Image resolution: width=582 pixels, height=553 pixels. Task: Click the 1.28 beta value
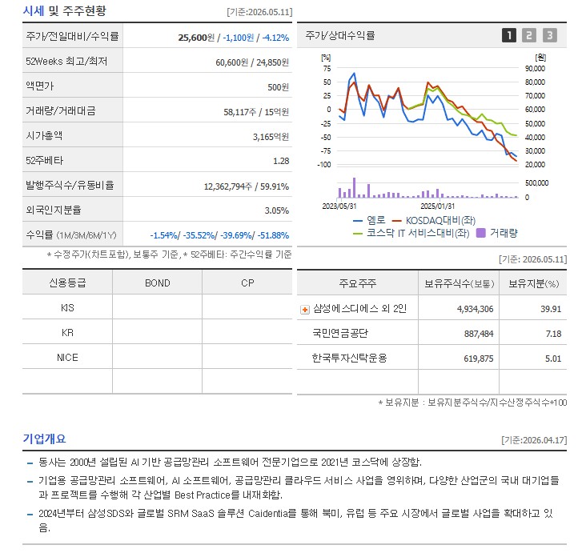pos(281,161)
